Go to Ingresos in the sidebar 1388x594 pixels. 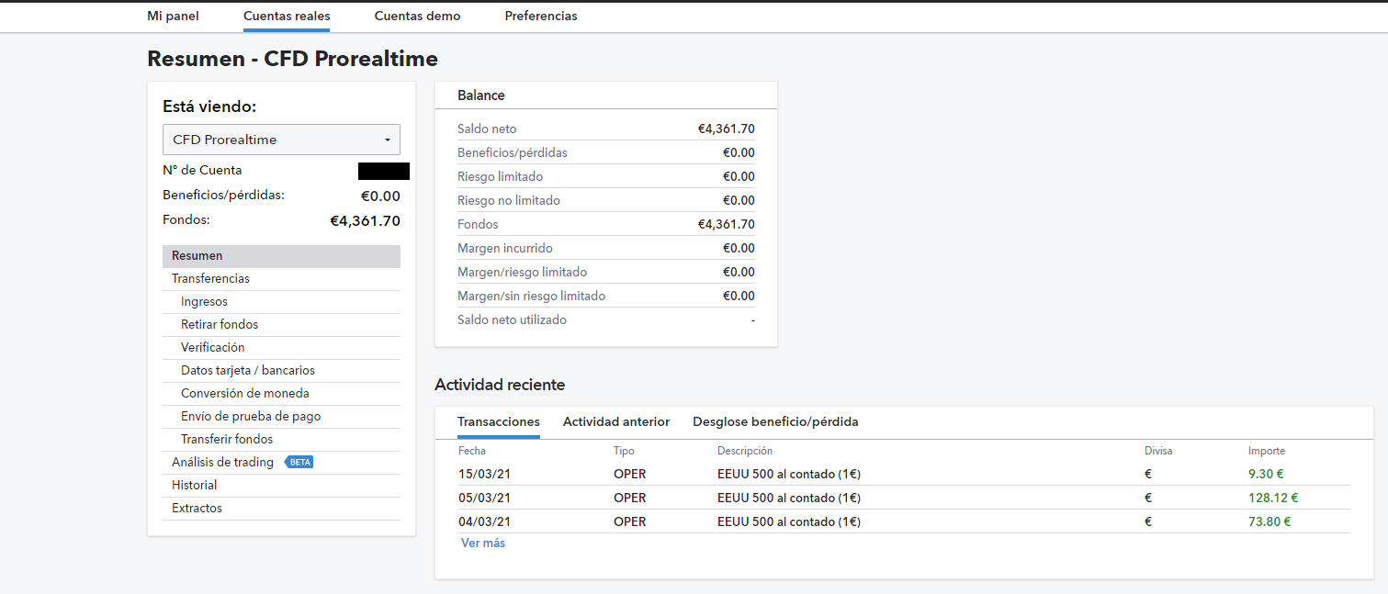point(204,302)
